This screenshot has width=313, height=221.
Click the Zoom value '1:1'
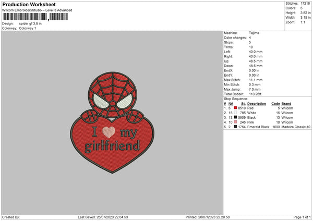tap(303, 22)
